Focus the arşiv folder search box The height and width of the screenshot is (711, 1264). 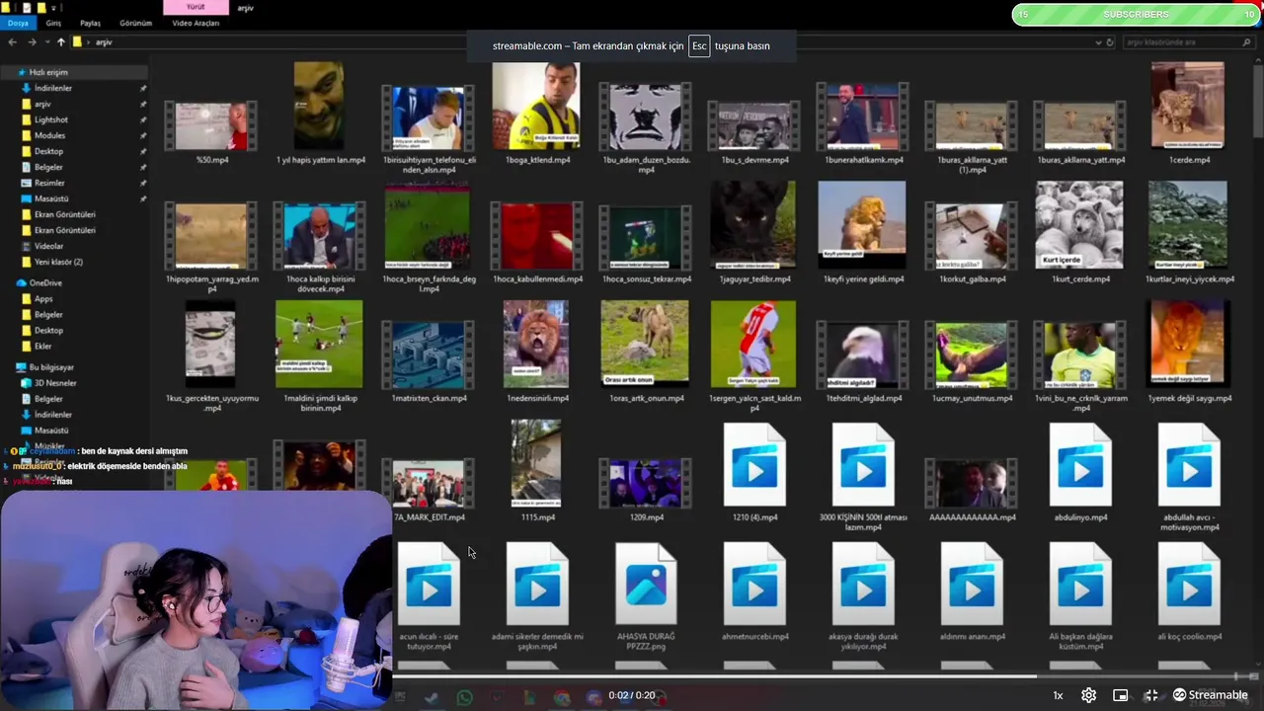(x=1187, y=42)
